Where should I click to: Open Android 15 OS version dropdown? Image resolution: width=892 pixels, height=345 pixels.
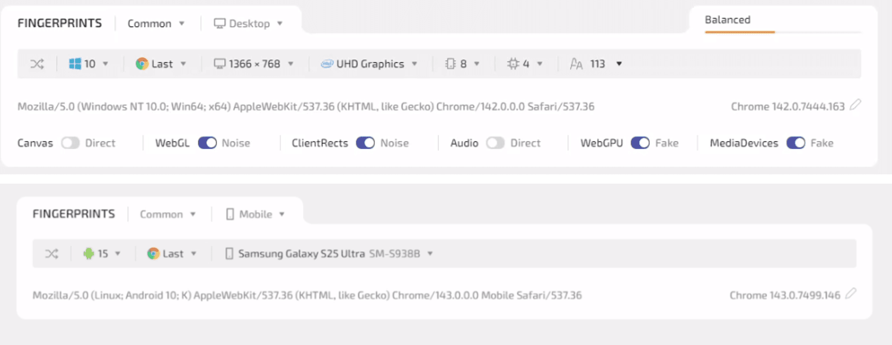click(x=102, y=254)
